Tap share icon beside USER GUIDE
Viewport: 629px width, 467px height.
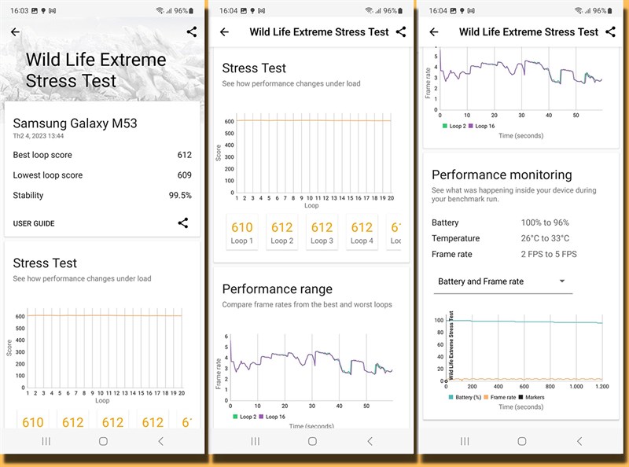[183, 223]
